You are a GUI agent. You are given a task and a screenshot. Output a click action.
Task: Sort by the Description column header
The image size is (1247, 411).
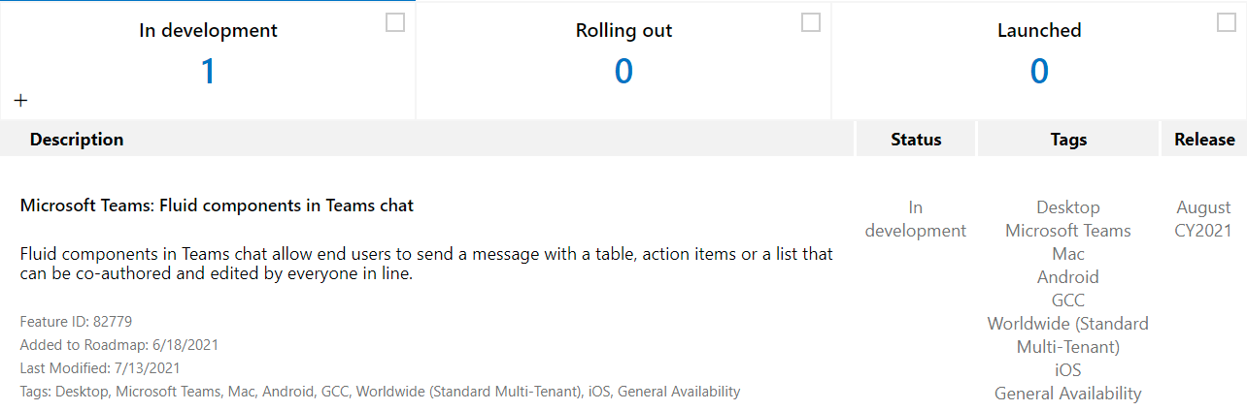coord(77,140)
